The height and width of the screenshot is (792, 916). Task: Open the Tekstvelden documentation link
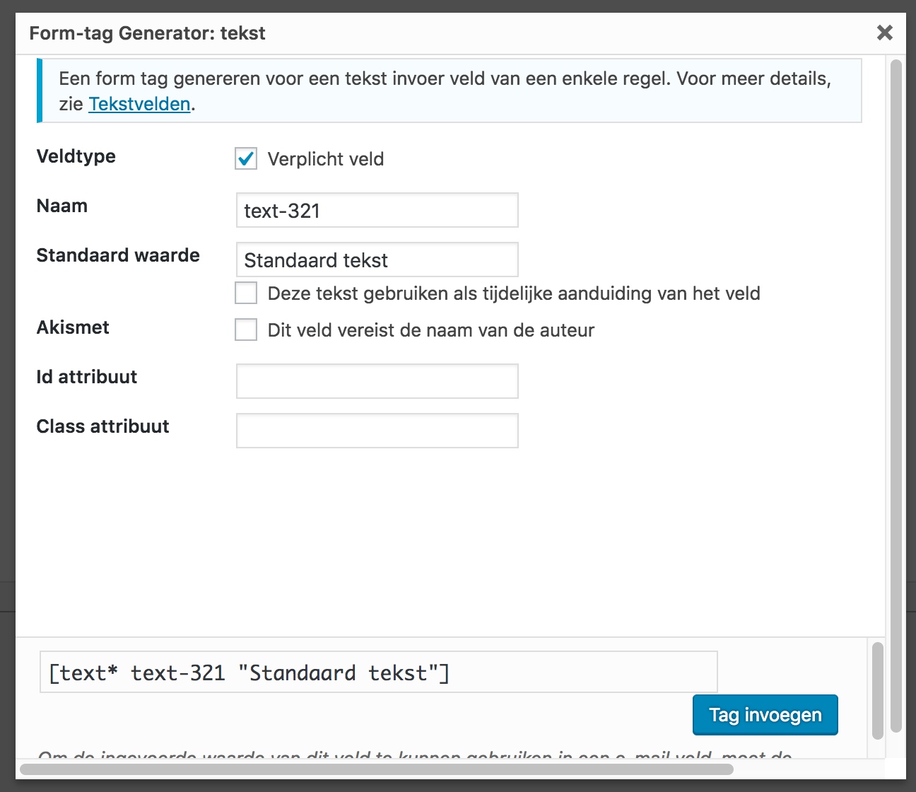pyautogui.click(x=139, y=104)
